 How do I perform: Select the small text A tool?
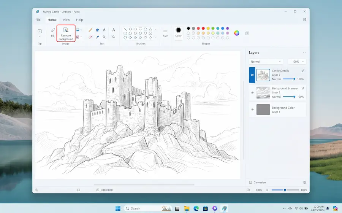click(104, 30)
